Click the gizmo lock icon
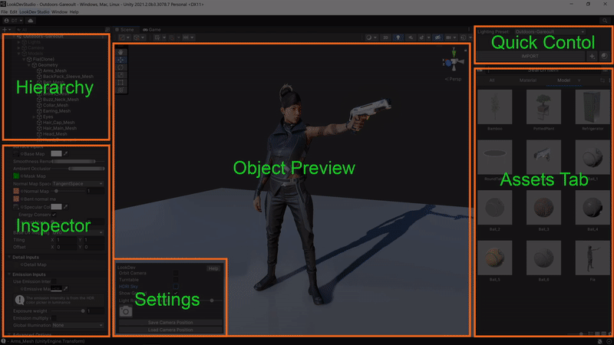The width and height of the screenshot is (614, 345). [x=466, y=50]
